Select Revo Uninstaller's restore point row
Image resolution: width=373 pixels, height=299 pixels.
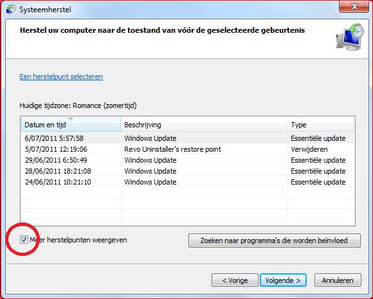point(187,149)
